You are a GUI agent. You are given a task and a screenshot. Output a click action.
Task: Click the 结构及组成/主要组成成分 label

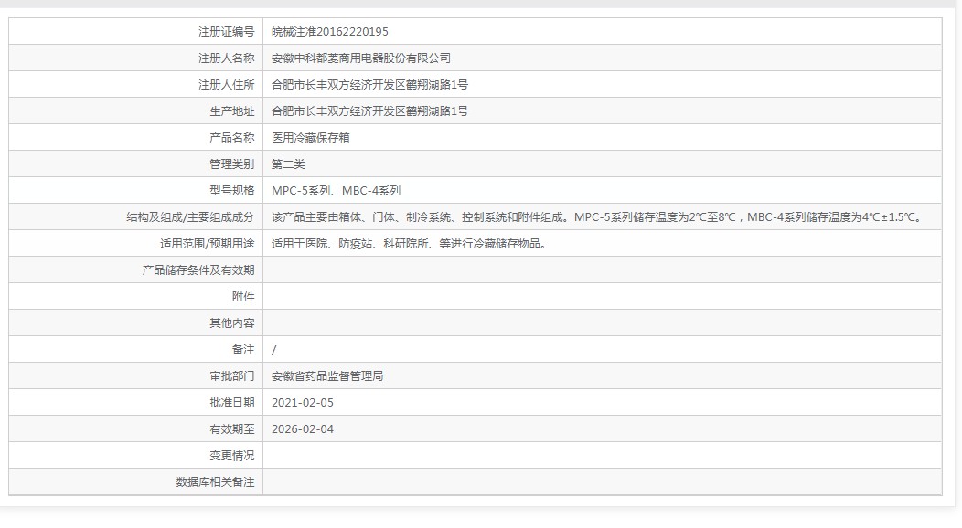[x=190, y=216]
